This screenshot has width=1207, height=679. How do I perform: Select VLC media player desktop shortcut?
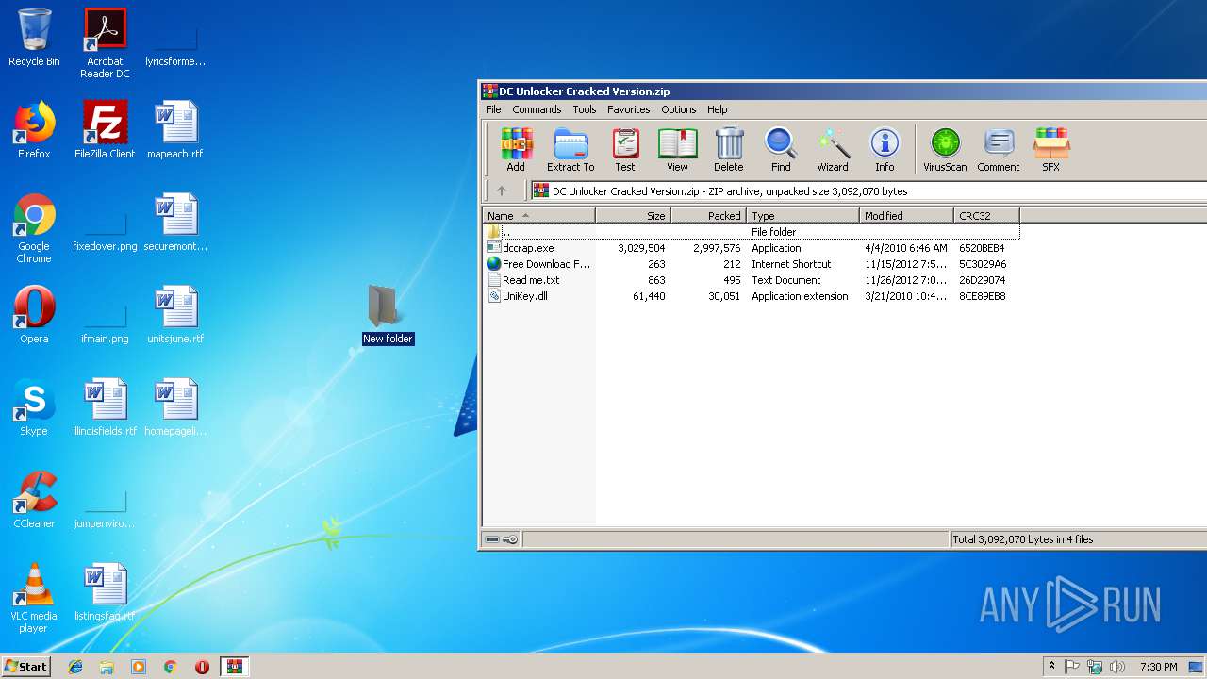34,598
